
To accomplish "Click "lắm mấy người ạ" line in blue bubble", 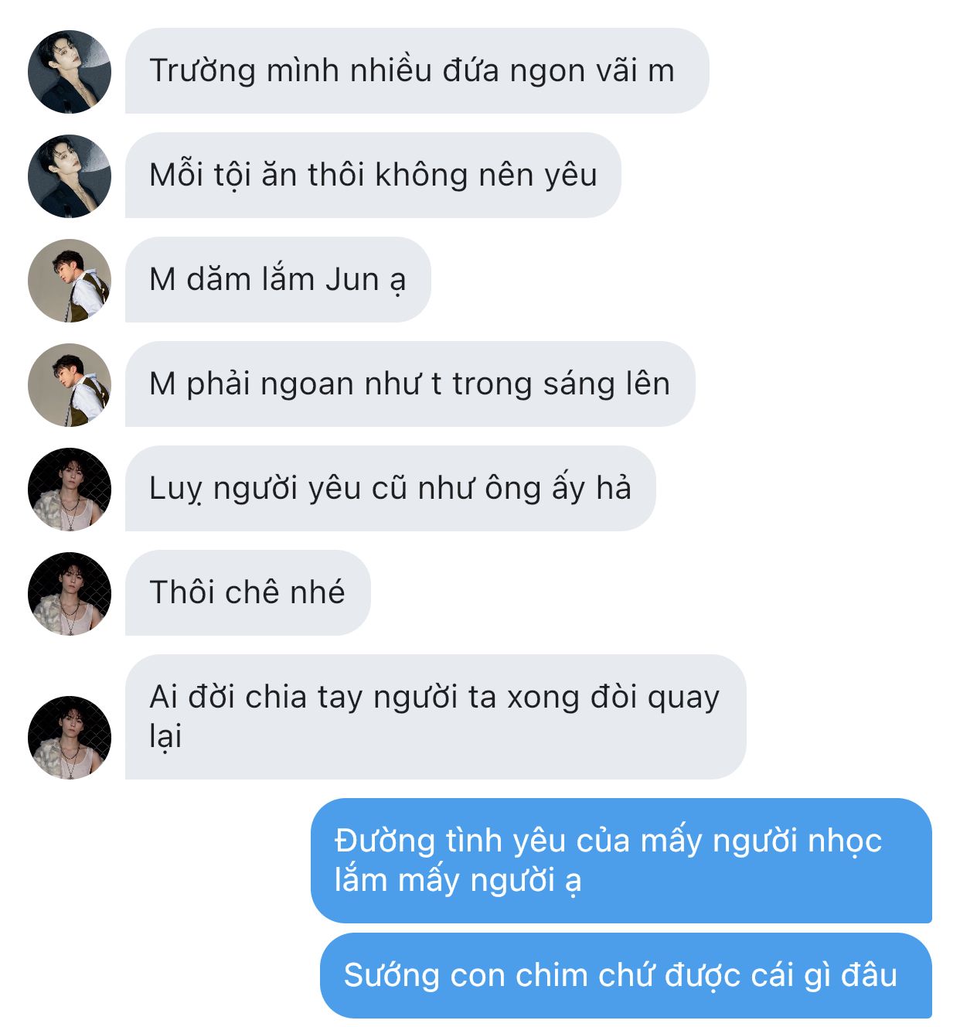I will coord(458,881).
